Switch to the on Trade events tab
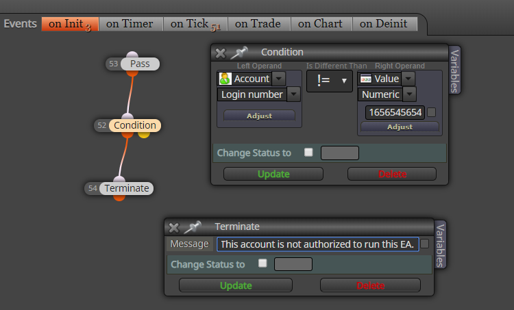 pos(258,24)
